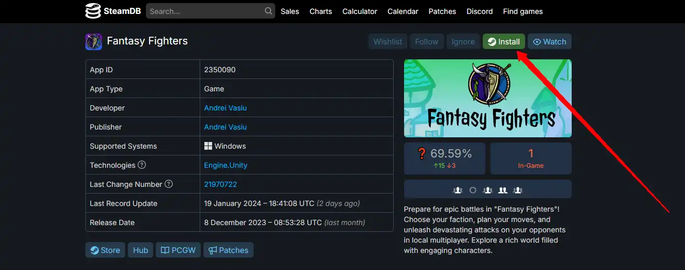Image resolution: width=685 pixels, height=270 pixels.
Task: Open the Technologies help question mark
Action: tap(142, 165)
